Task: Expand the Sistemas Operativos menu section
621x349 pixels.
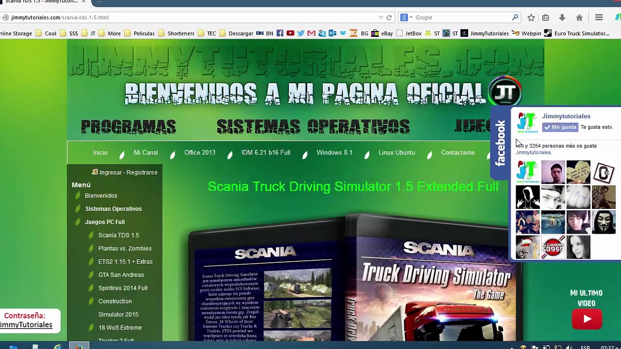Action: (x=114, y=208)
